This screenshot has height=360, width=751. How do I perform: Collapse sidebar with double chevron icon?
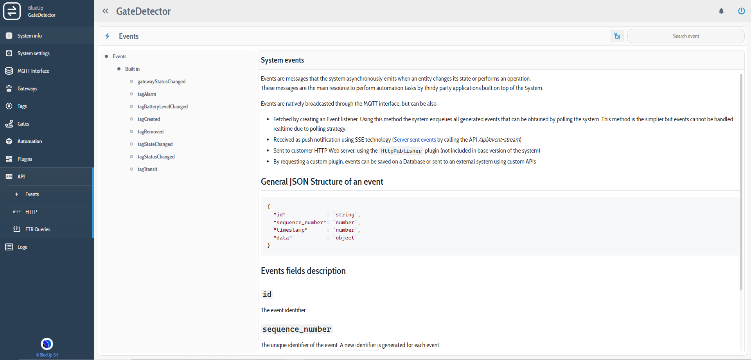[105, 11]
